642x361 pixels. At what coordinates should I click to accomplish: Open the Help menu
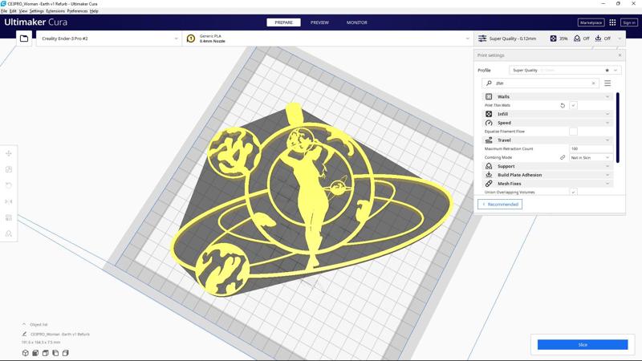tap(94, 11)
